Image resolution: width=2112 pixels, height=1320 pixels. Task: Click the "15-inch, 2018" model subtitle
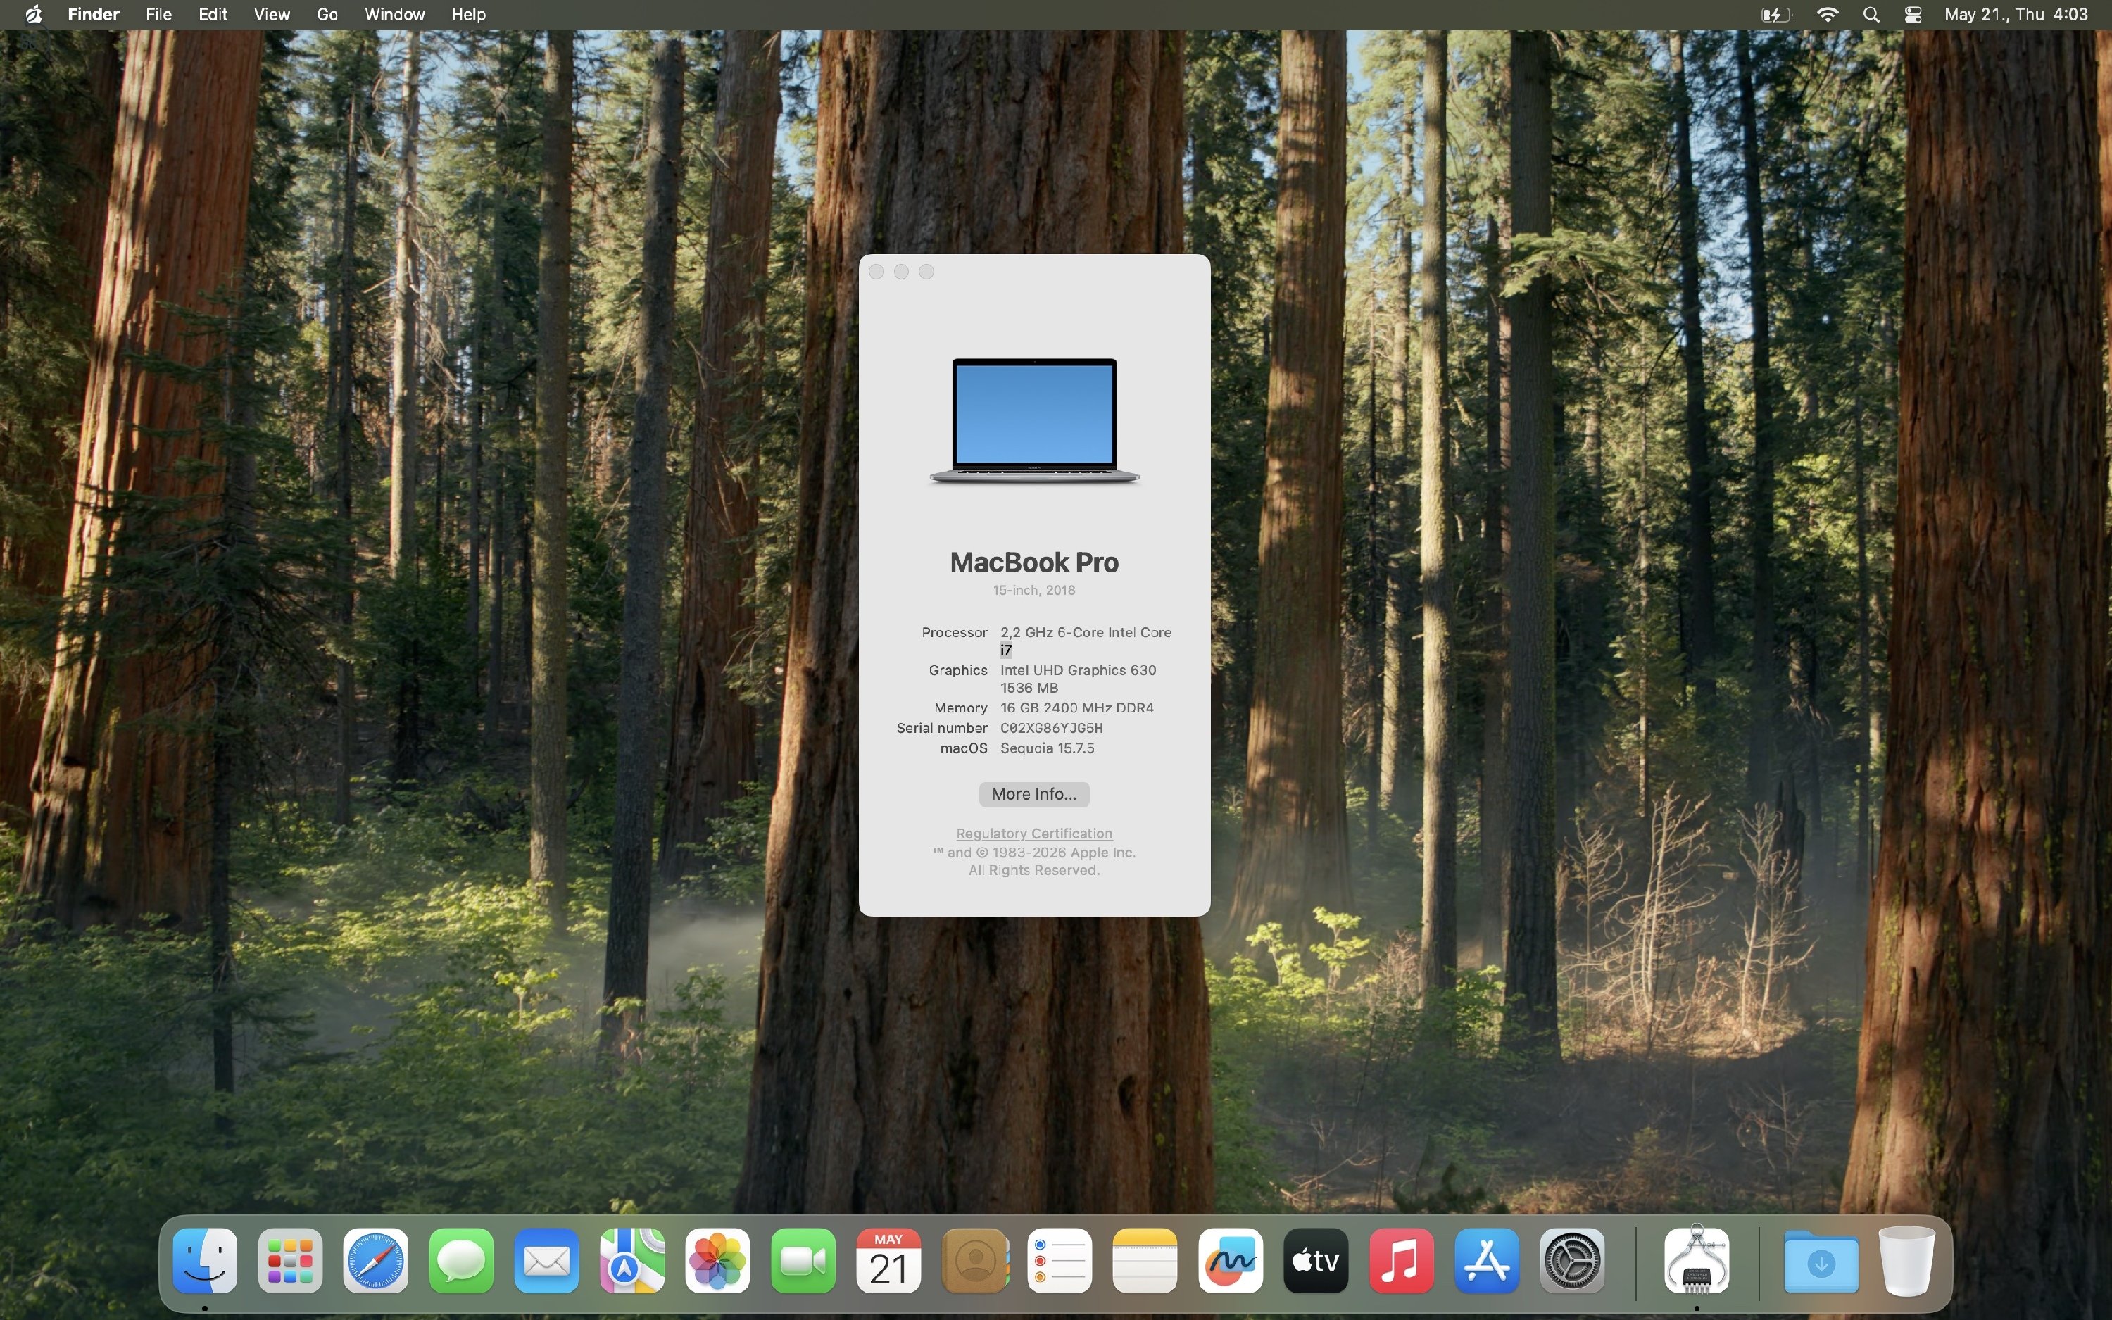(x=1034, y=590)
